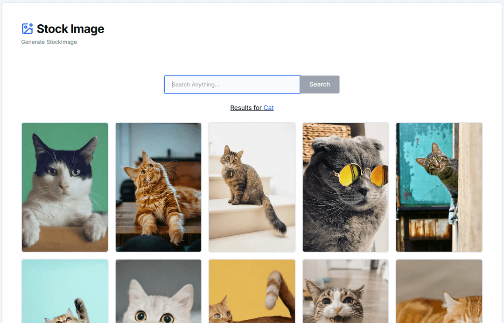Click the Stock Image heading text
This screenshot has height=323, width=504.
[70, 29]
